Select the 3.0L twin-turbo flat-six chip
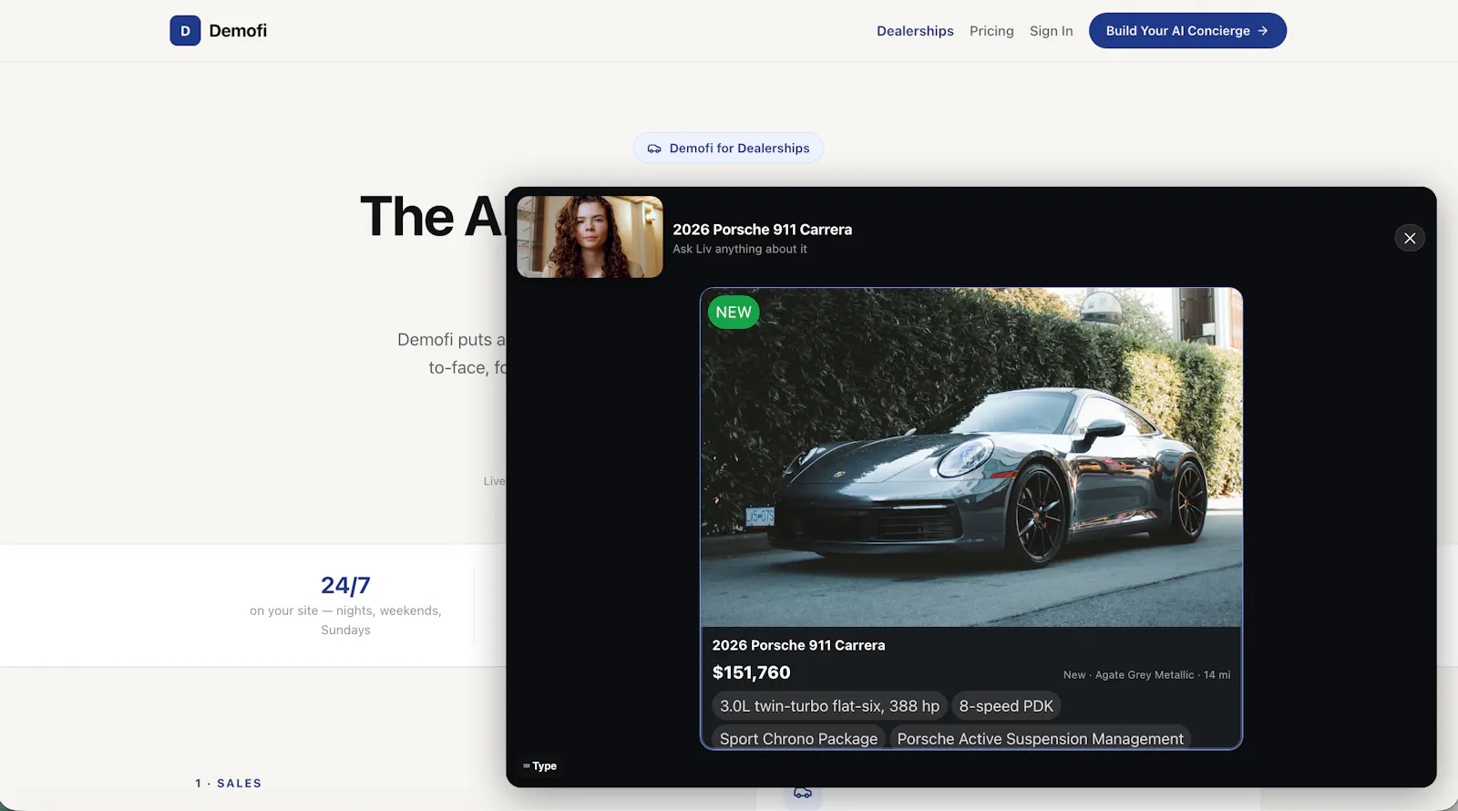This screenshot has width=1458, height=811. (x=829, y=706)
